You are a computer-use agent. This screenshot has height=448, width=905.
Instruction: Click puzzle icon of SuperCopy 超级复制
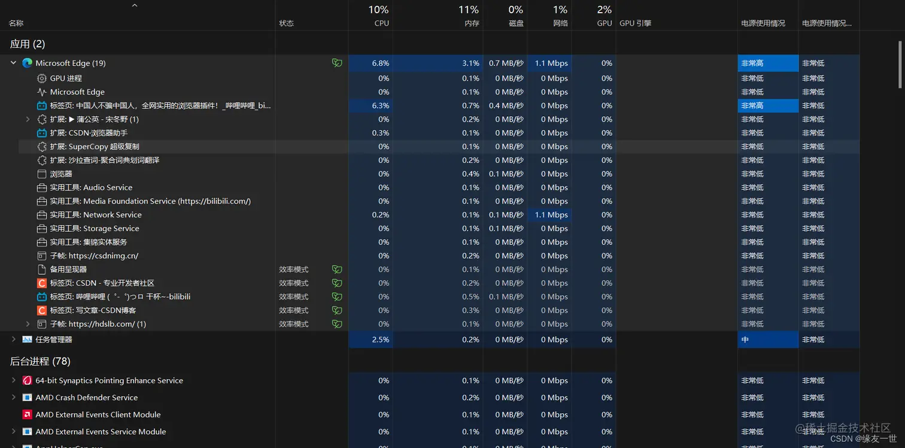point(42,147)
